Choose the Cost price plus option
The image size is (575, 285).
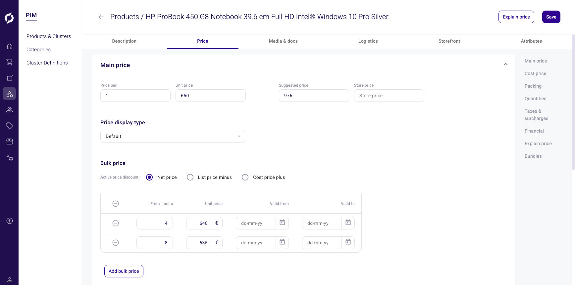[x=245, y=177]
